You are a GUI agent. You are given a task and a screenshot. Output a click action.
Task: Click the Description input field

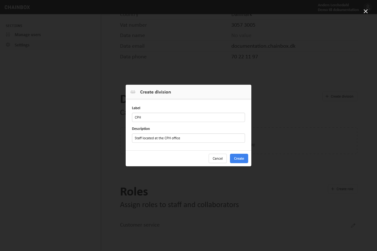coord(188,138)
